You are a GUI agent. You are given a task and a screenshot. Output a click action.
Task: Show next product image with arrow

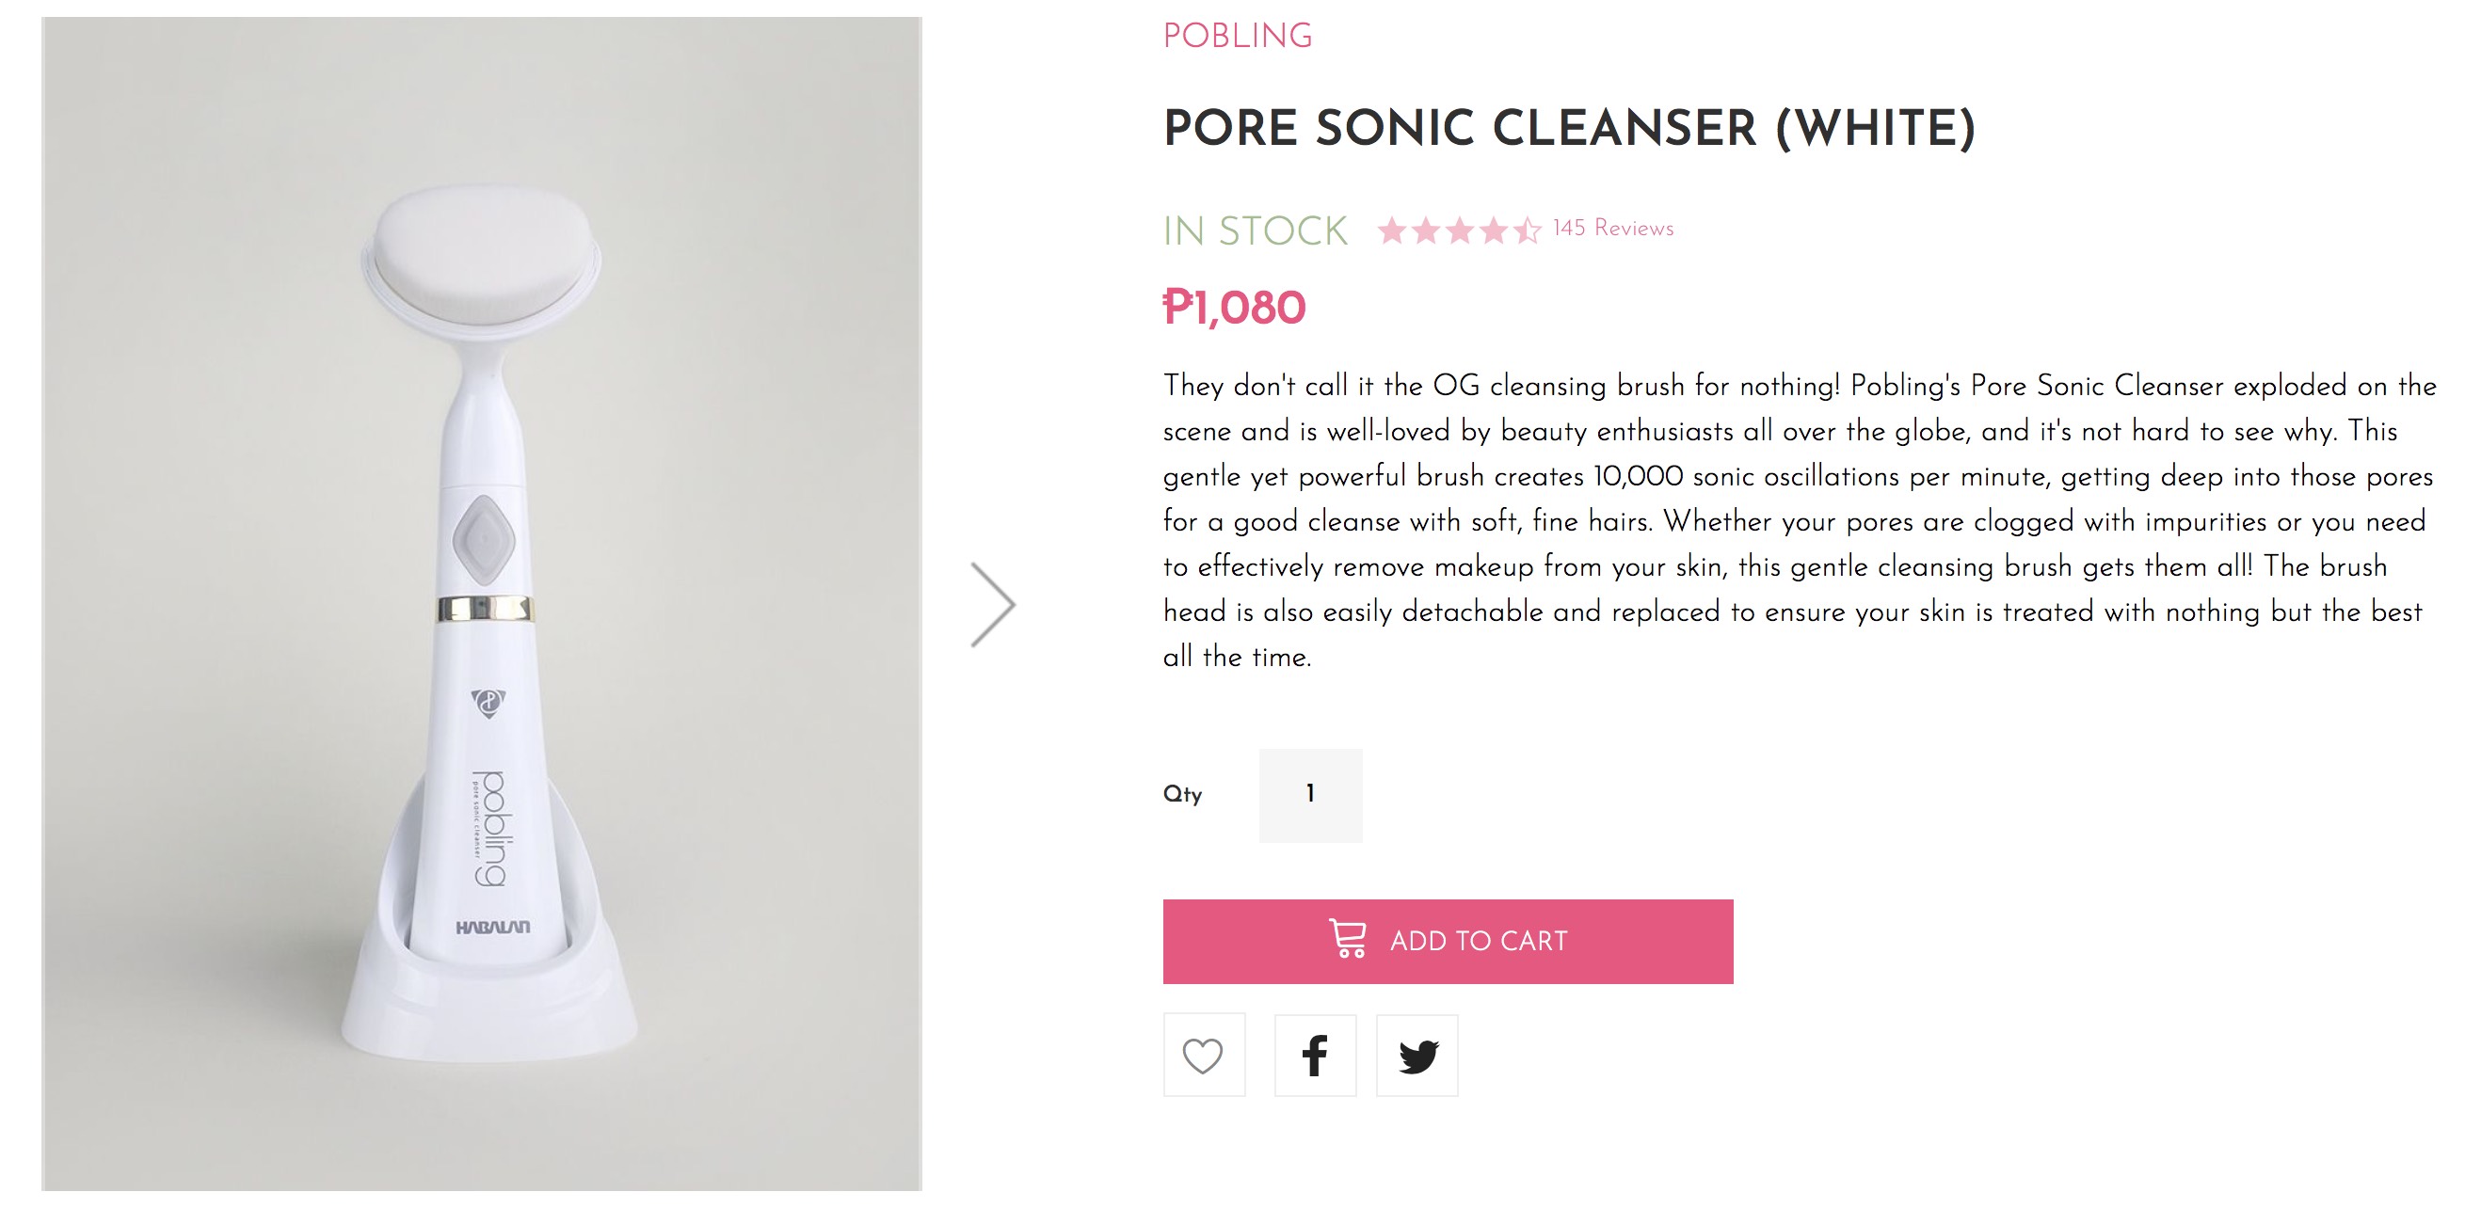pos(992,605)
